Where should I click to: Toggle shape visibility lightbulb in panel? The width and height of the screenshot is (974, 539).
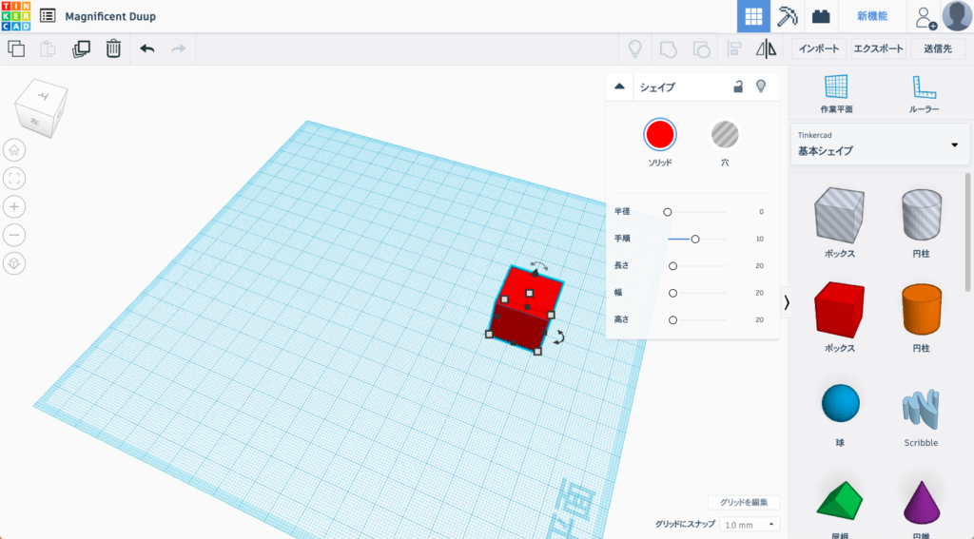click(761, 87)
